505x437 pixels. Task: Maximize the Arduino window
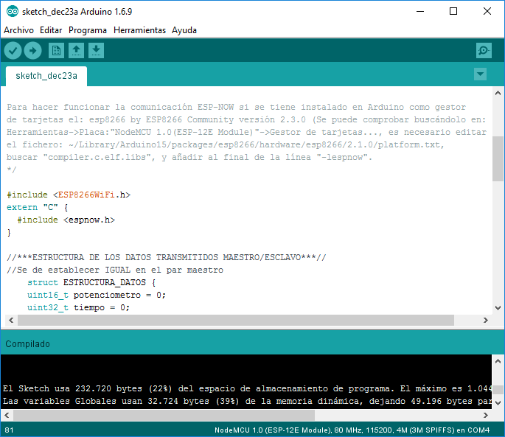click(453, 12)
